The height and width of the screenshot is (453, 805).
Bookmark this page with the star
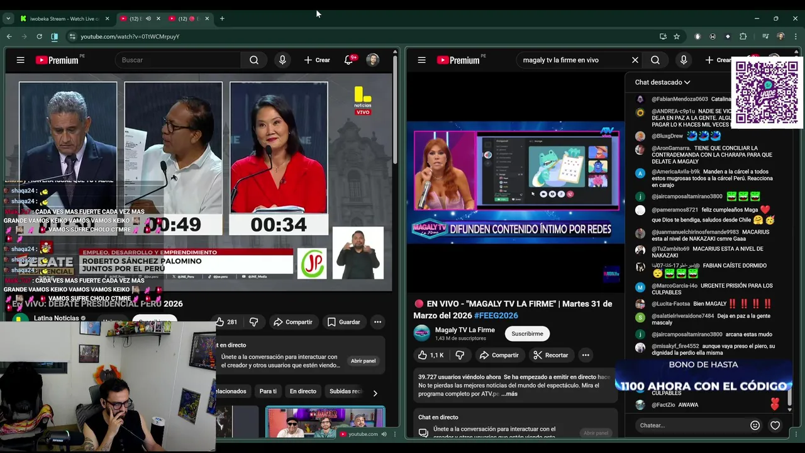[x=677, y=36]
